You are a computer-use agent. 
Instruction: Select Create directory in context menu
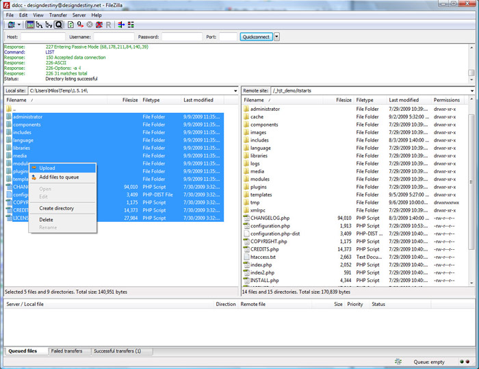click(x=63, y=208)
